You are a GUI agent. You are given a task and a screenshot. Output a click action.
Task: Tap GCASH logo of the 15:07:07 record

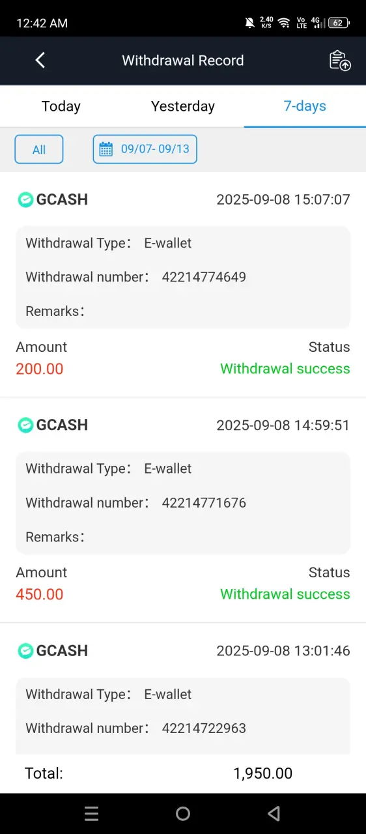point(25,199)
